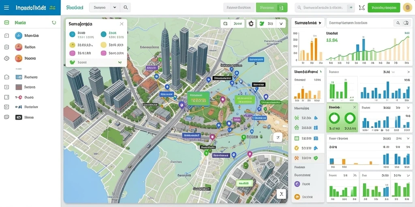Expand the chevron at the map toolbar's right end
Viewport: 415px width, 207px height.
click(281, 24)
